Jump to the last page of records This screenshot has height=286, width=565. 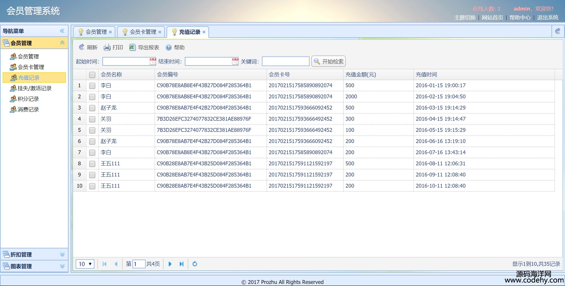(x=182, y=264)
